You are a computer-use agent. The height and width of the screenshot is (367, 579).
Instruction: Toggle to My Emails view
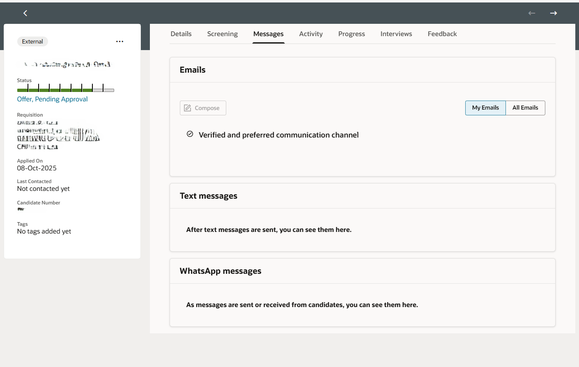pyautogui.click(x=485, y=108)
